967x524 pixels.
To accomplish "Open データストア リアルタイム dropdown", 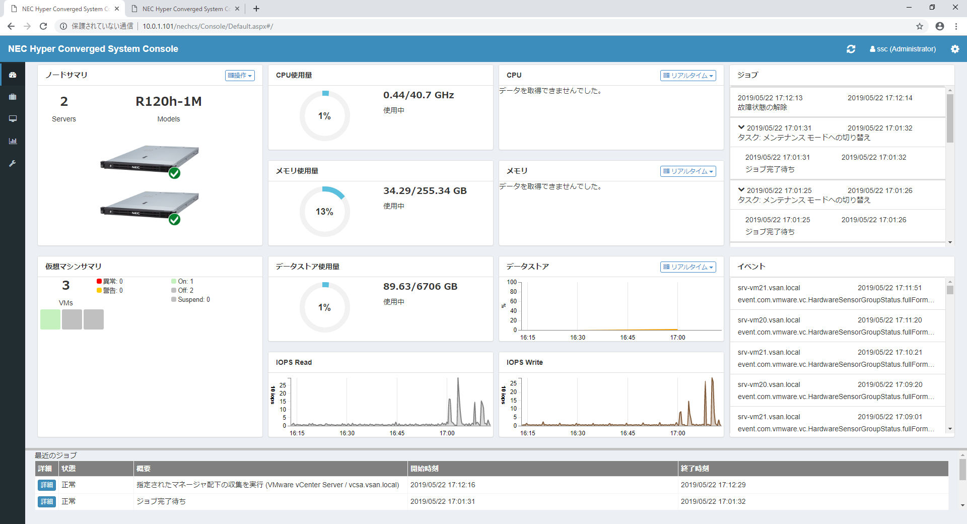I will tap(688, 267).
